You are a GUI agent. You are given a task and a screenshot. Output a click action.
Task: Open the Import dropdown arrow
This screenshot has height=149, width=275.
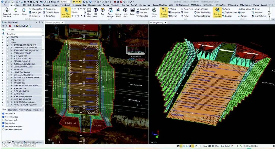(16, 16)
